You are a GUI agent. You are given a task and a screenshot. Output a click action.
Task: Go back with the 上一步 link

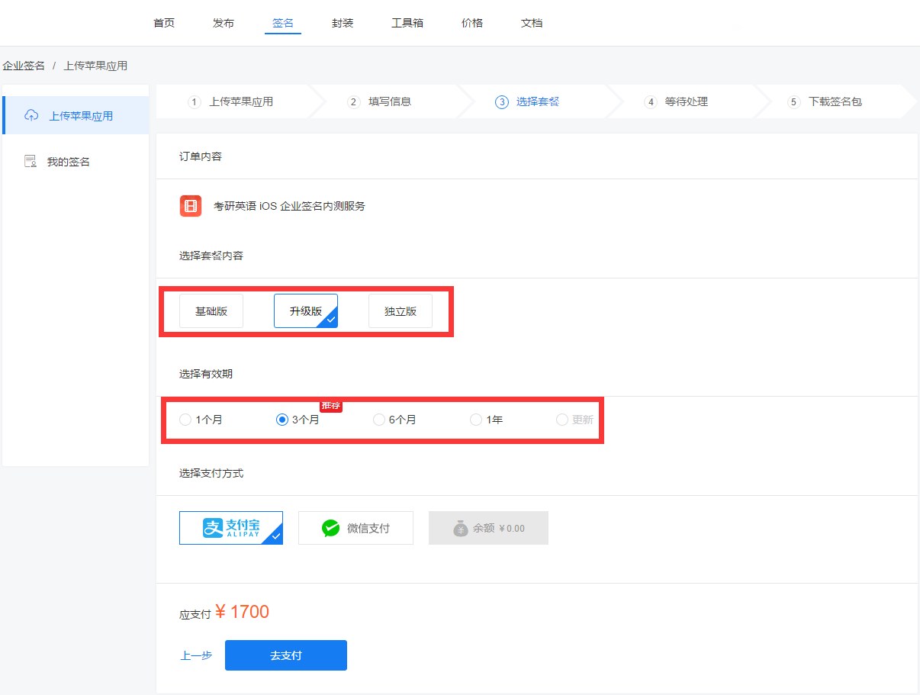point(196,655)
